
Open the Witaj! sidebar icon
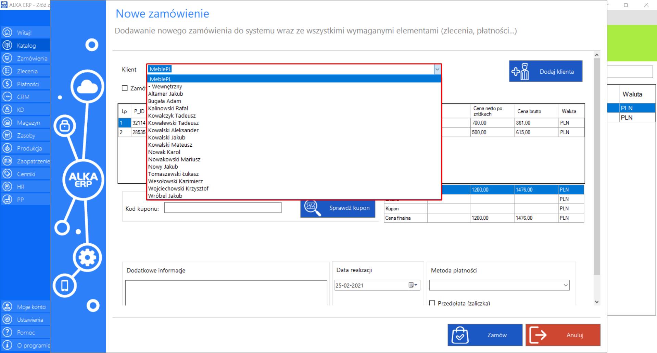[x=7, y=33]
